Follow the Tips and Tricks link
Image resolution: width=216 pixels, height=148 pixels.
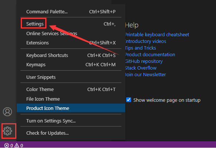141,48
